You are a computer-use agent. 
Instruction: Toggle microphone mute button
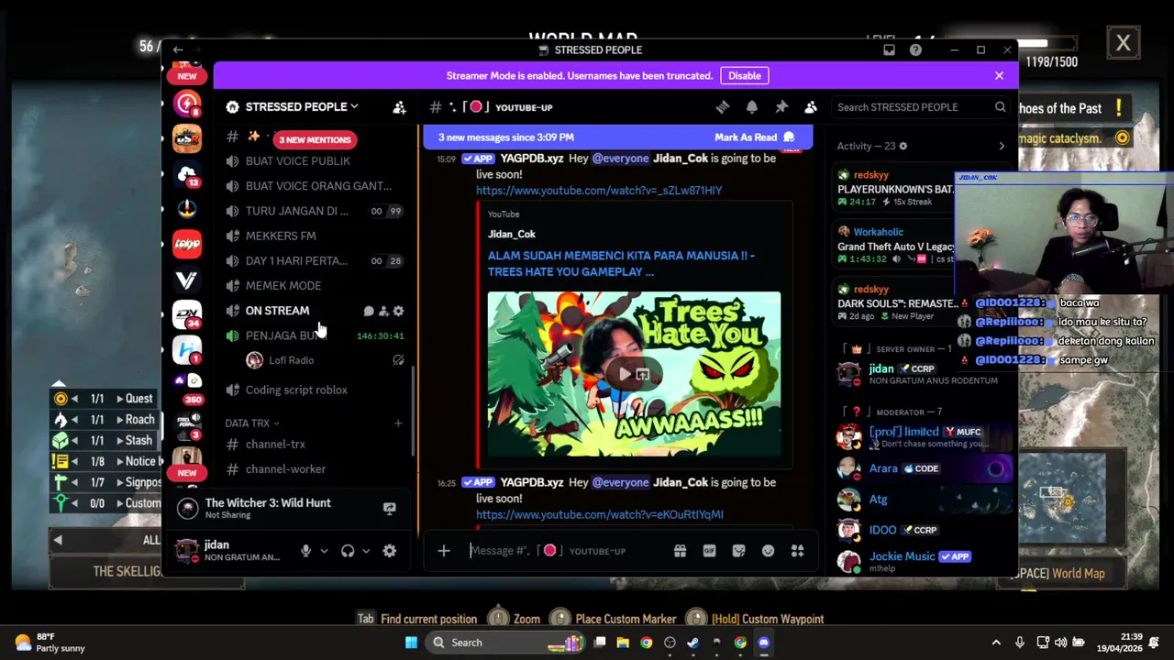point(305,551)
